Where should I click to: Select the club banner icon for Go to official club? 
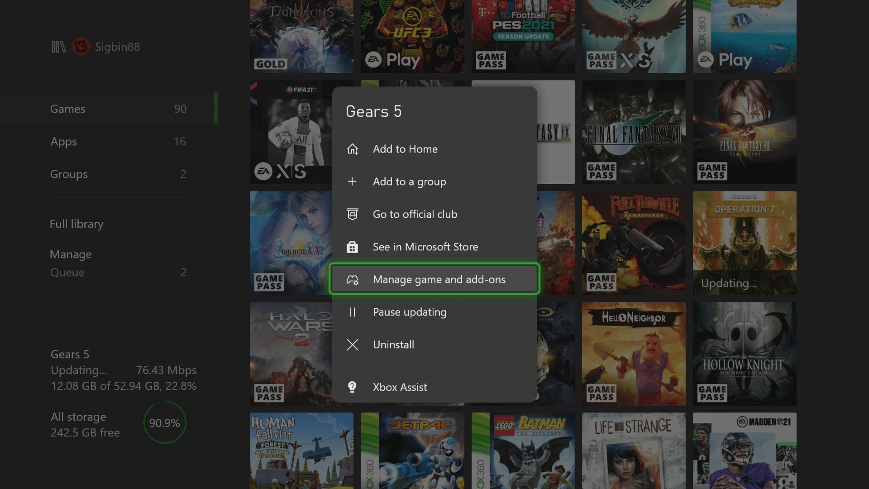pyautogui.click(x=353, y=214)
